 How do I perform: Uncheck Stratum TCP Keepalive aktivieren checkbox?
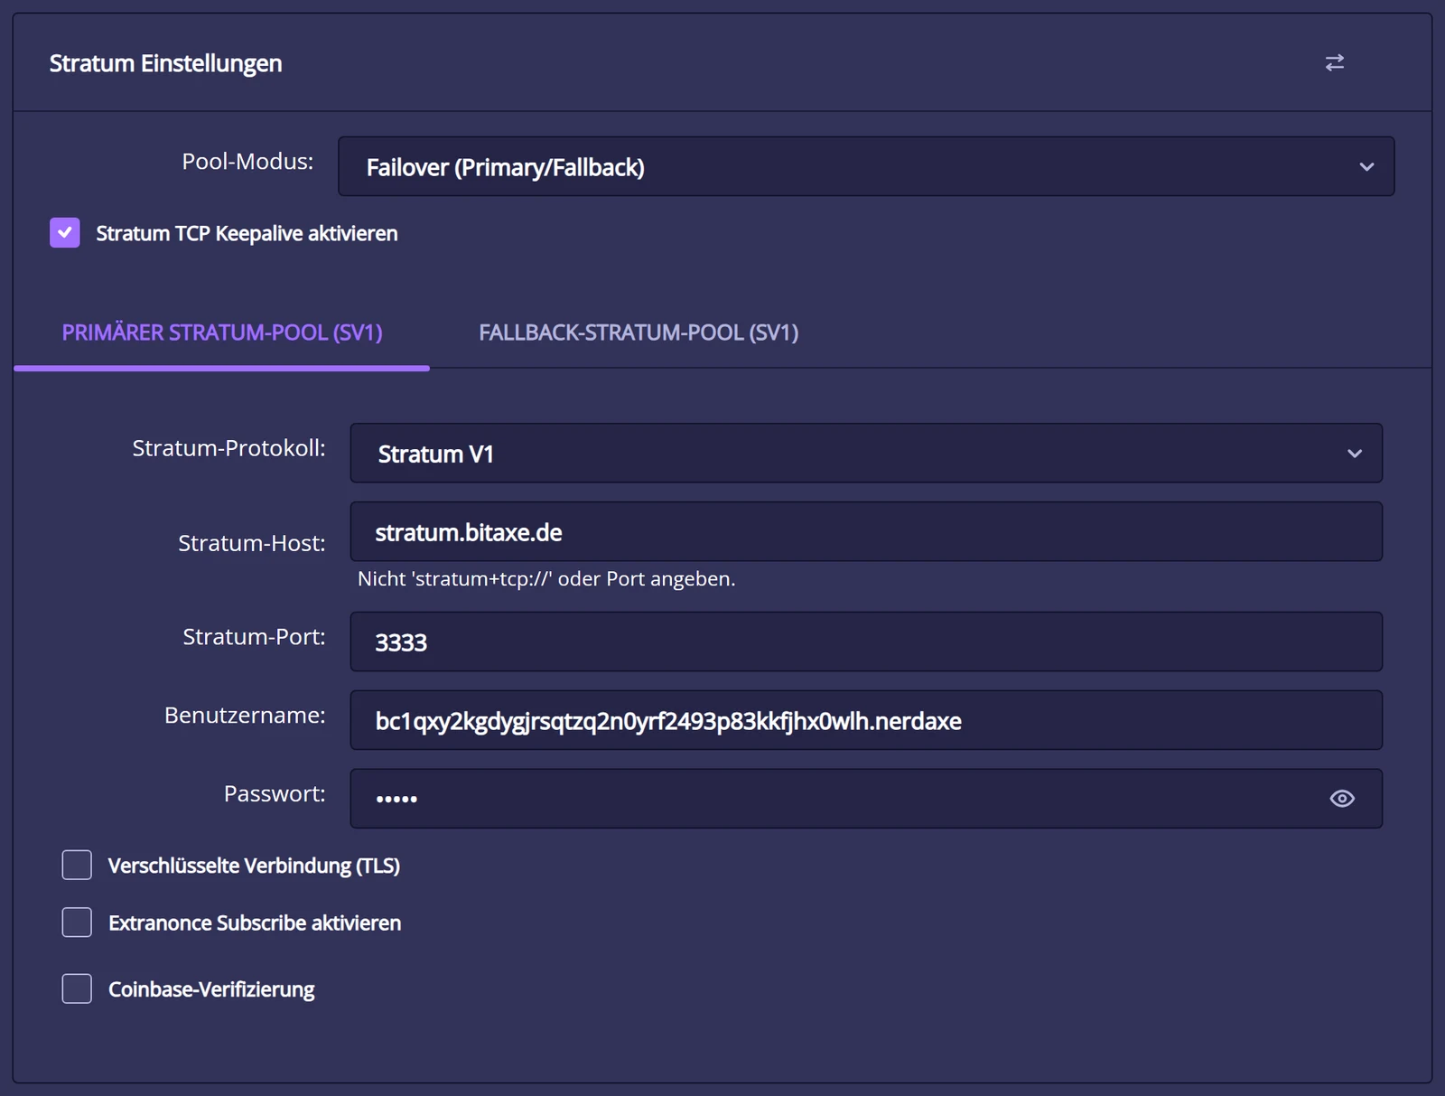[65, 233]
